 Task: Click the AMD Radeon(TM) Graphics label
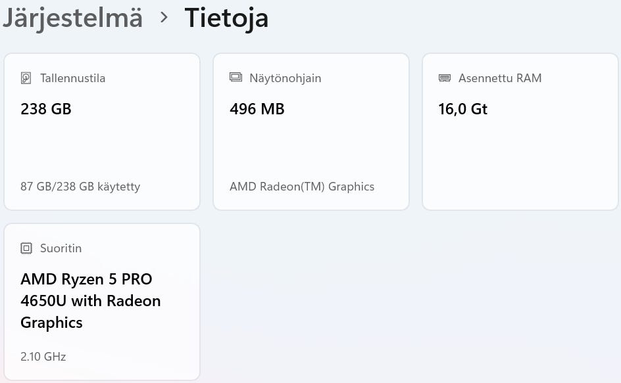click(x=302, y=187)
